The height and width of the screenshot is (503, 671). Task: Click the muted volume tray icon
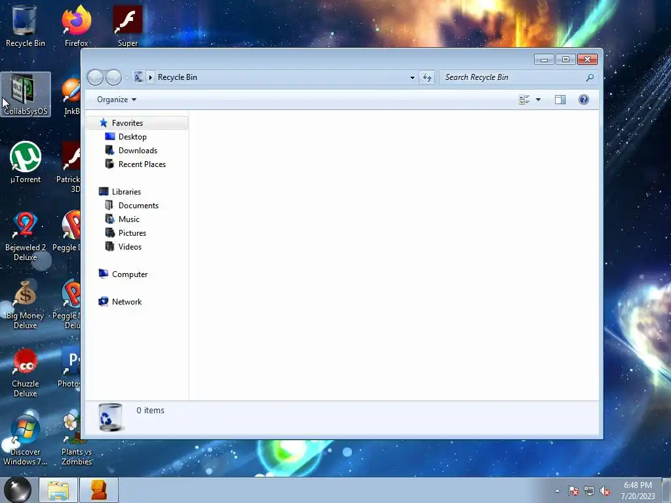point(605,491)
